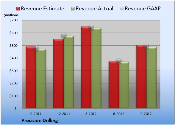Click the GAAP sphere marker for 9-2011

(36, 49)
